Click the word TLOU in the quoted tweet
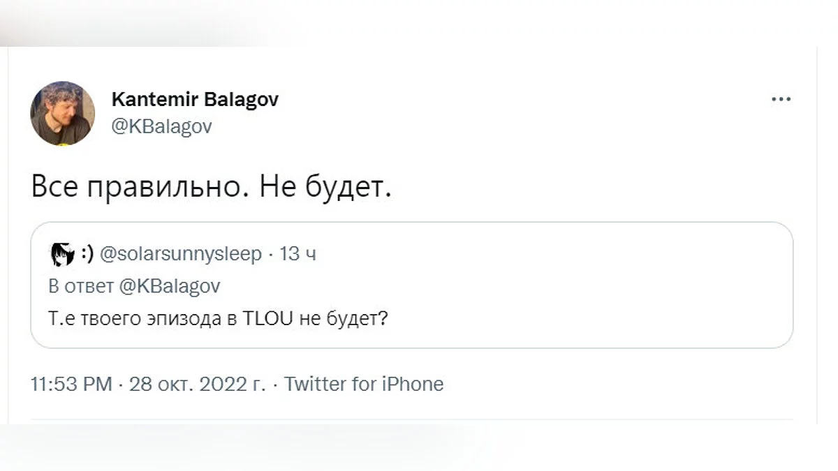Screen dimensions: 838x471 point(269,320)
